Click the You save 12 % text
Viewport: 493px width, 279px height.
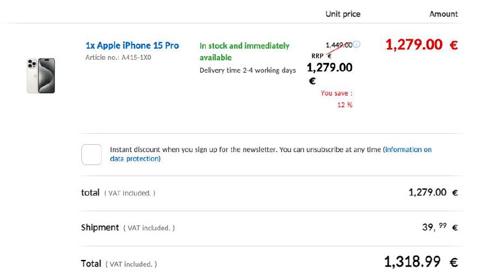337,99
